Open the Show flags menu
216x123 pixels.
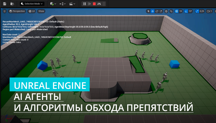click(x=41, y=11)
